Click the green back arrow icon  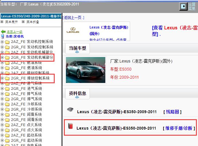(x=3, y=32)
